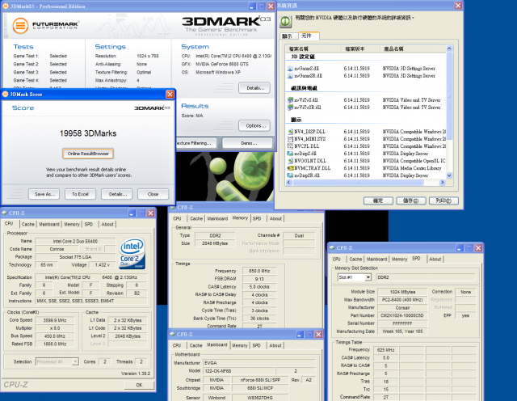This screenshot has width=517, height=401.
Task: Click the CPU-Z title icon in Mainboard window
Action: [172, 335]
